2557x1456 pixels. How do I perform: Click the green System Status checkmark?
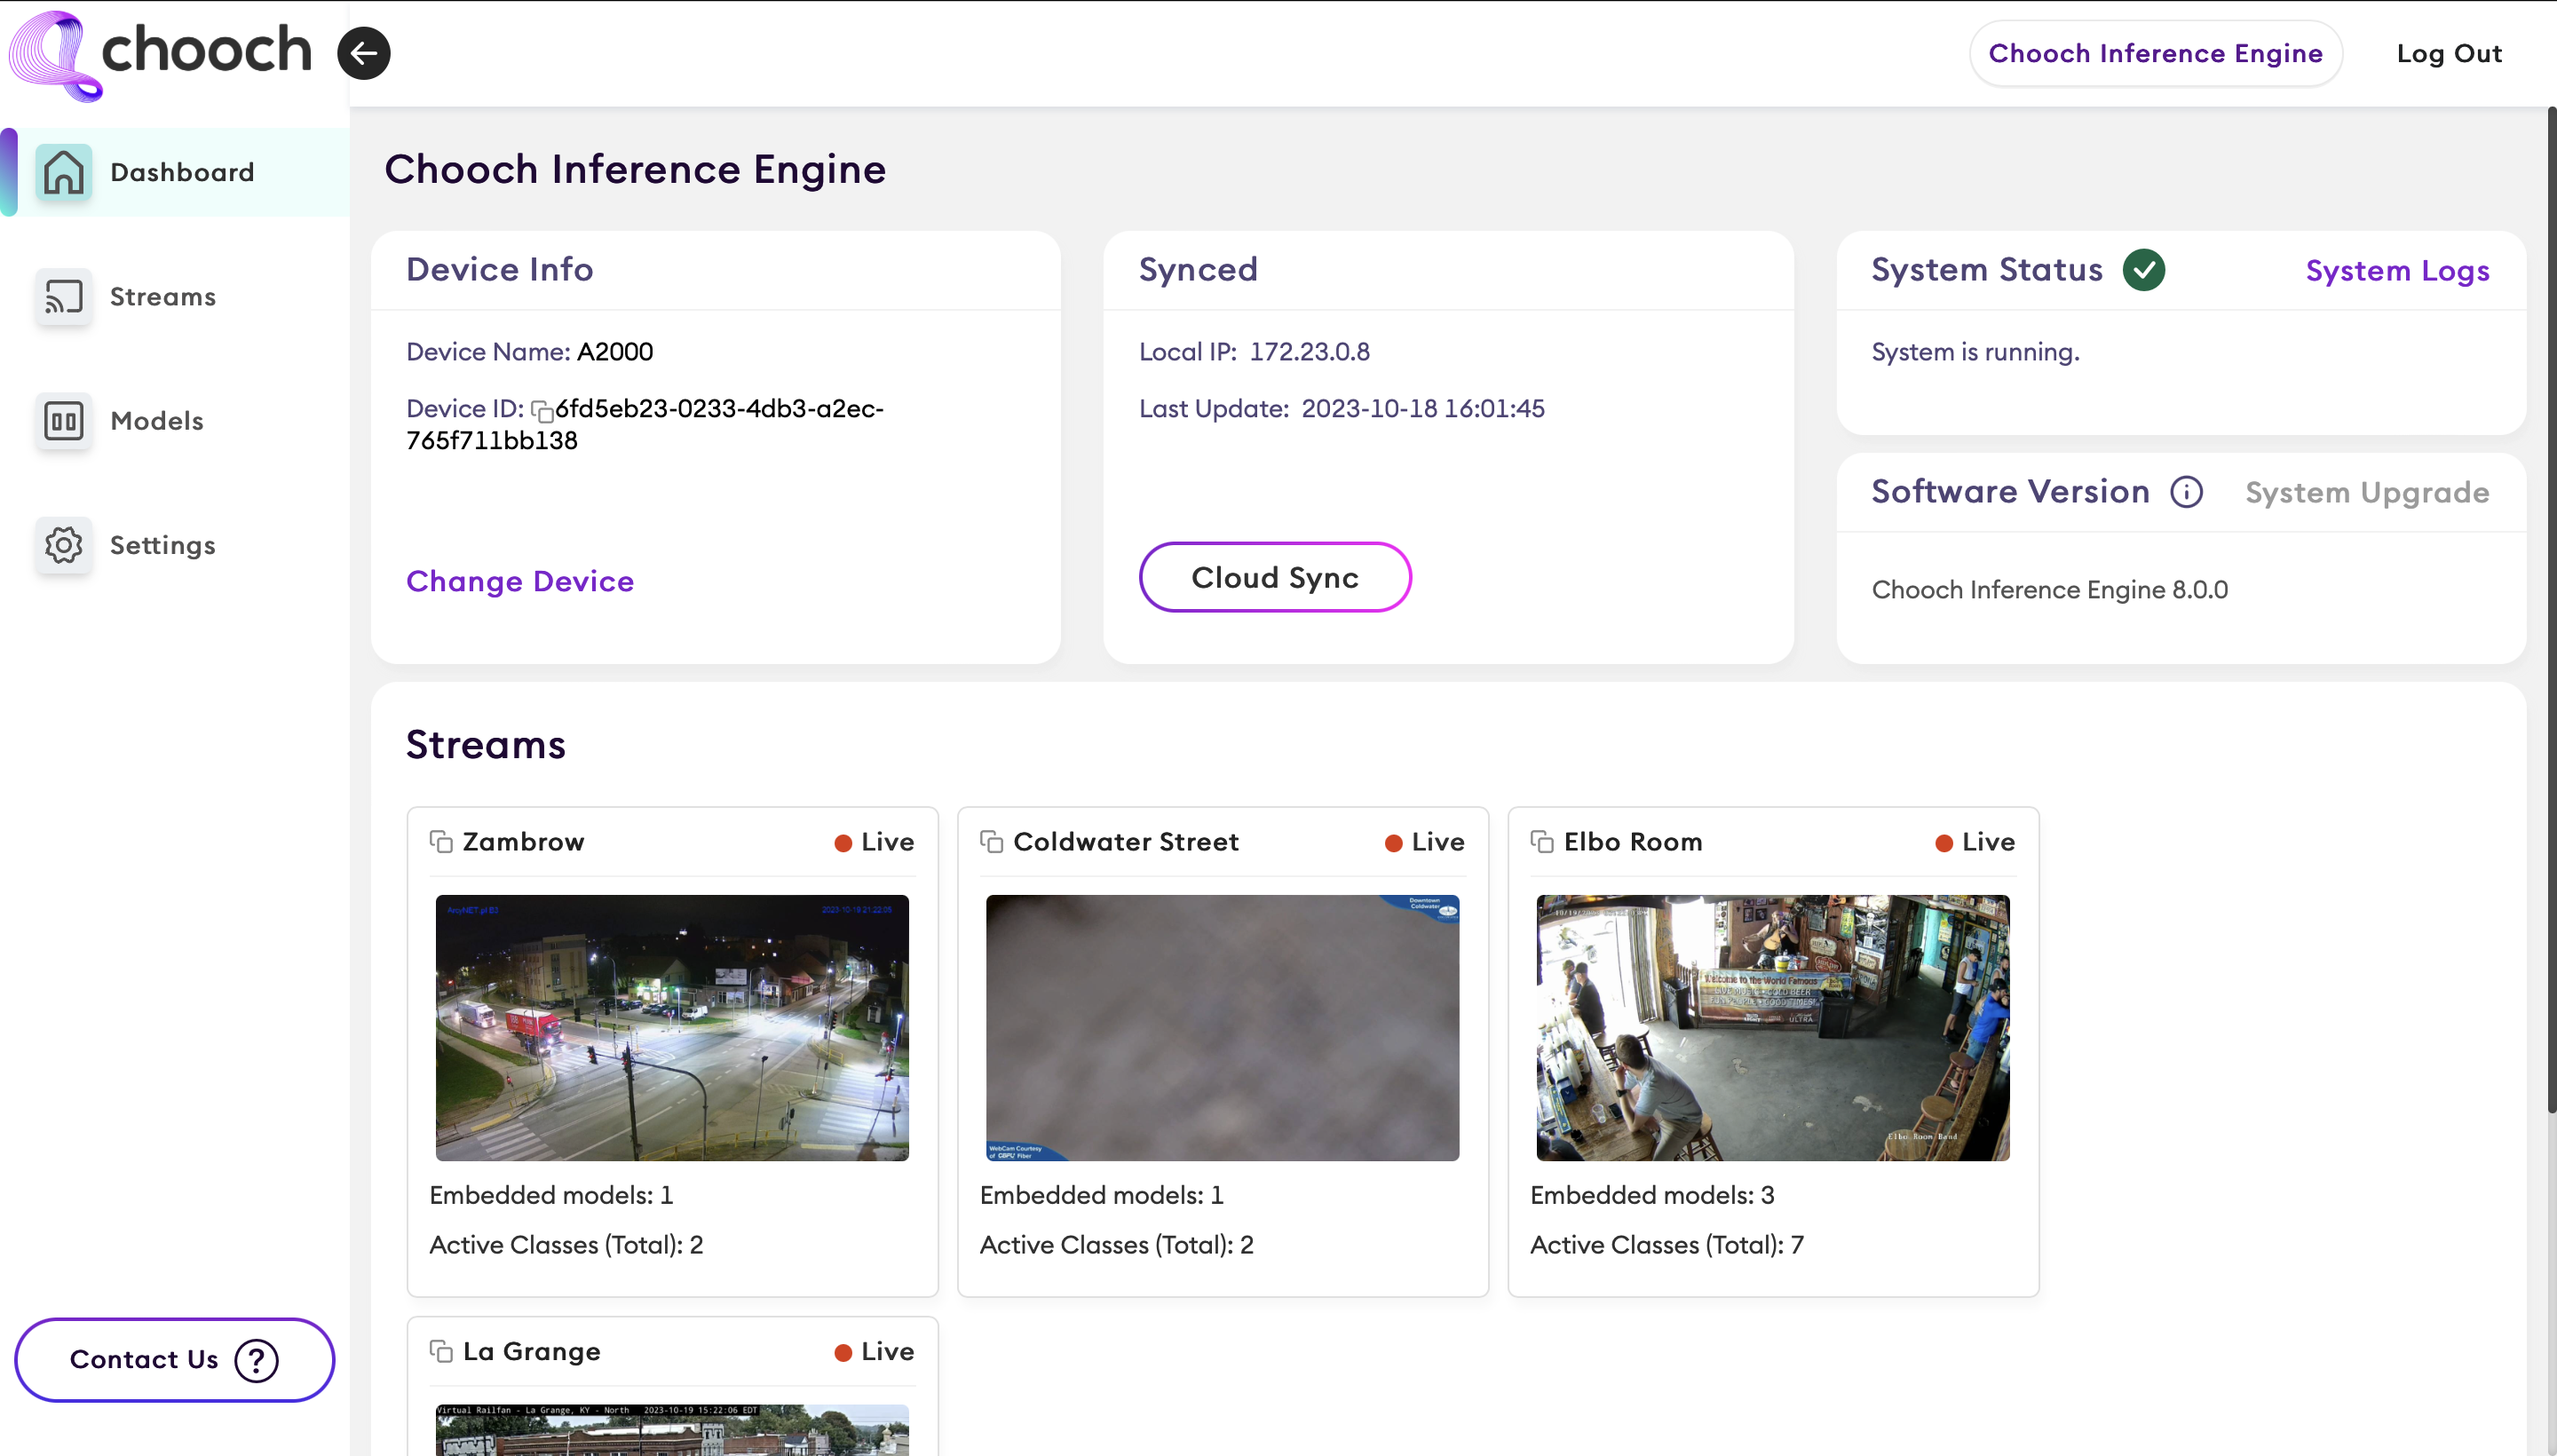tap(2144, 270)
